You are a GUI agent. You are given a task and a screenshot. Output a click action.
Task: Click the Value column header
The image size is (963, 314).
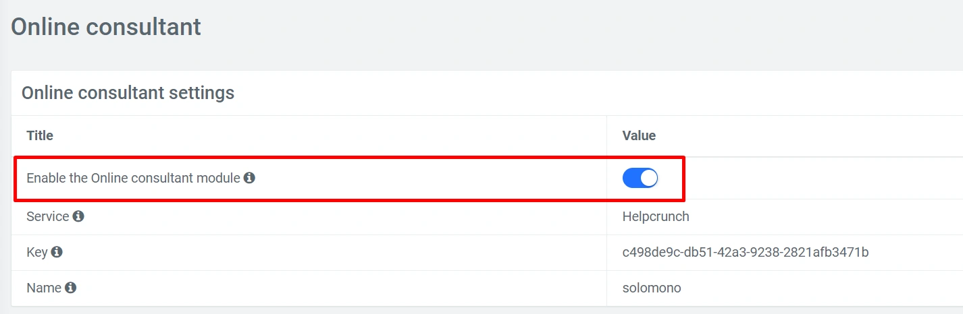[639, 135]
